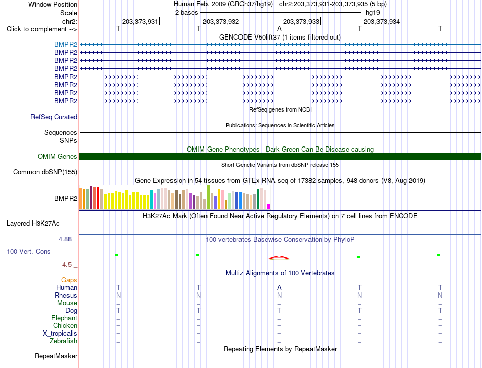Click the A in the Human alignment row
Image resolution: width=482 pixels, height=368 pixels.
click(x=279, y=287)
